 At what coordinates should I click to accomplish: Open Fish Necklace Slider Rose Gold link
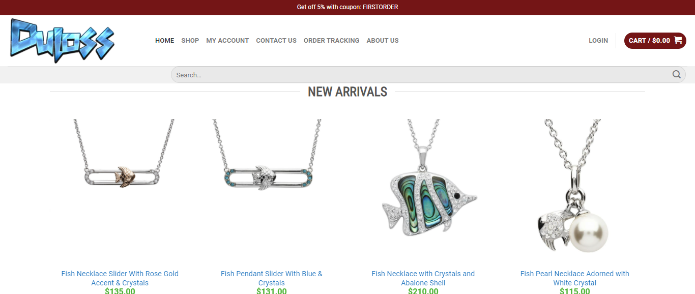120,278
